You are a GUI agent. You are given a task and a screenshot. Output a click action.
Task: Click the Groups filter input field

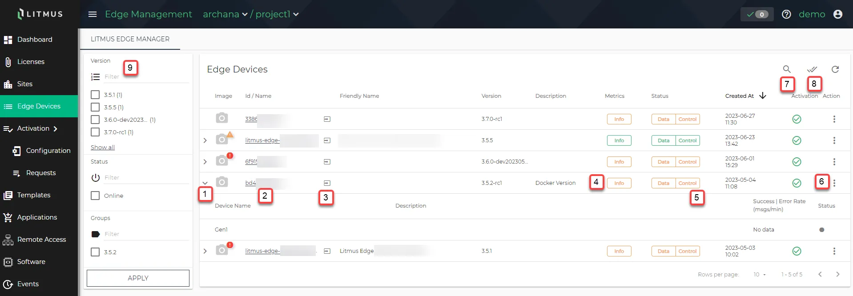tap(146, 234)
